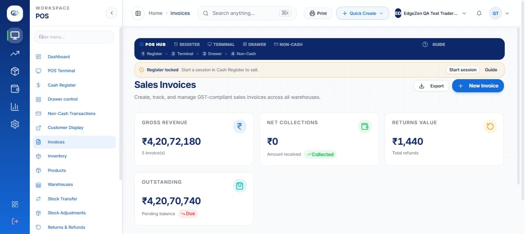The width and height of the screenshot is (525, 234).
Task: Open Non-Cash Transactions in the sidebar
Action: point(74,113)
